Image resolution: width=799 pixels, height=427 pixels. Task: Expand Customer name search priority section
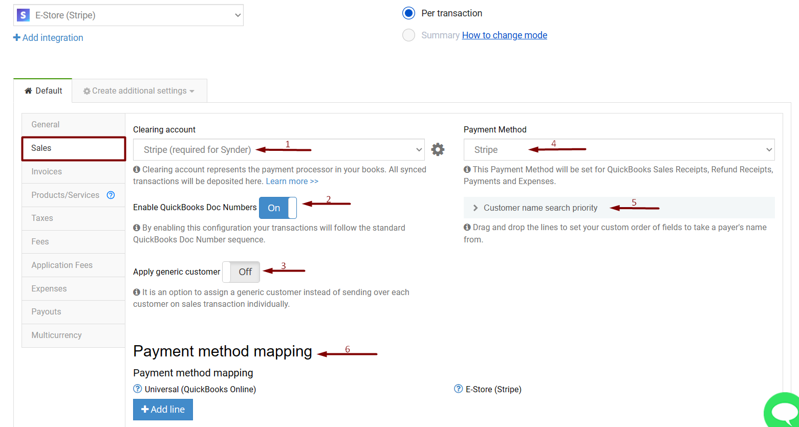(x=619, y=208)
